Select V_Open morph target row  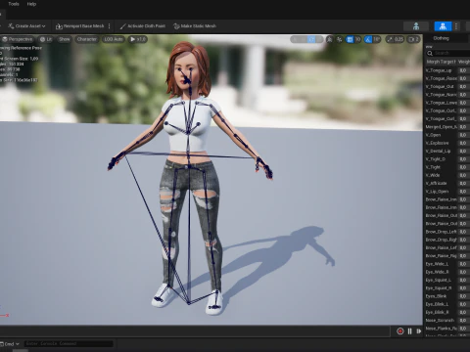[447, 135]
